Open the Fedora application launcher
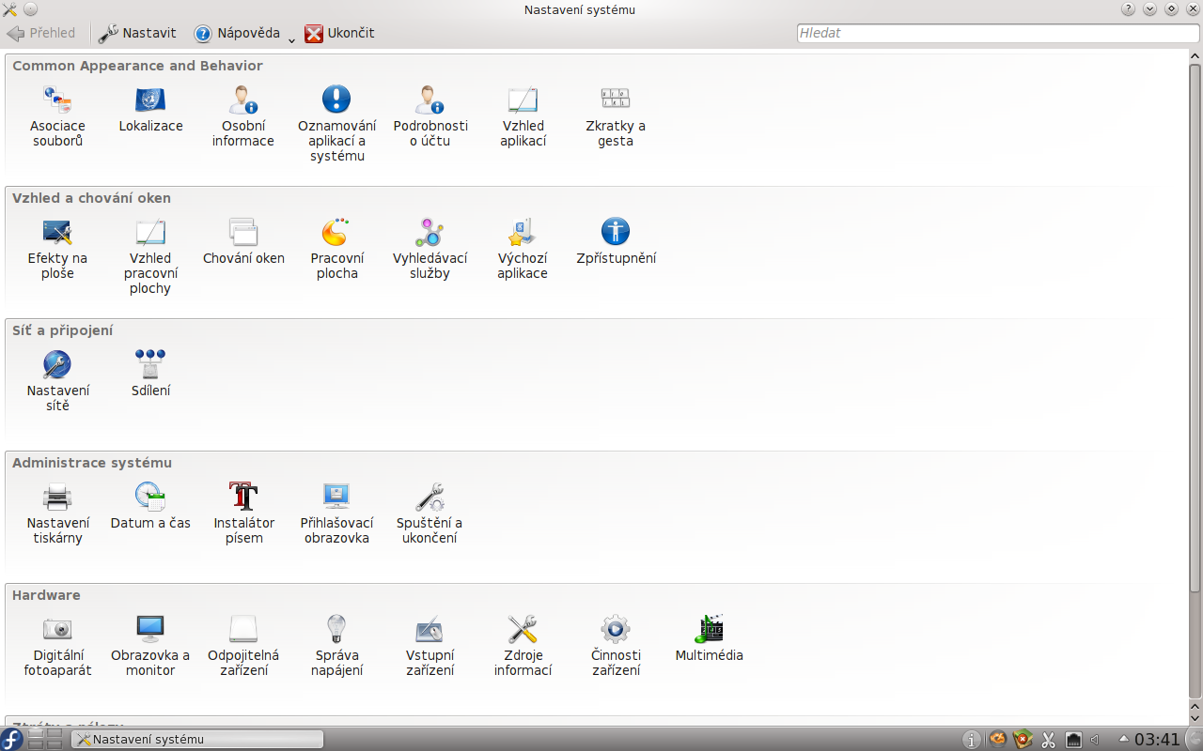The height and width of the screenshot is (751, 1203). pyautogui.click(x=12, y=739)
